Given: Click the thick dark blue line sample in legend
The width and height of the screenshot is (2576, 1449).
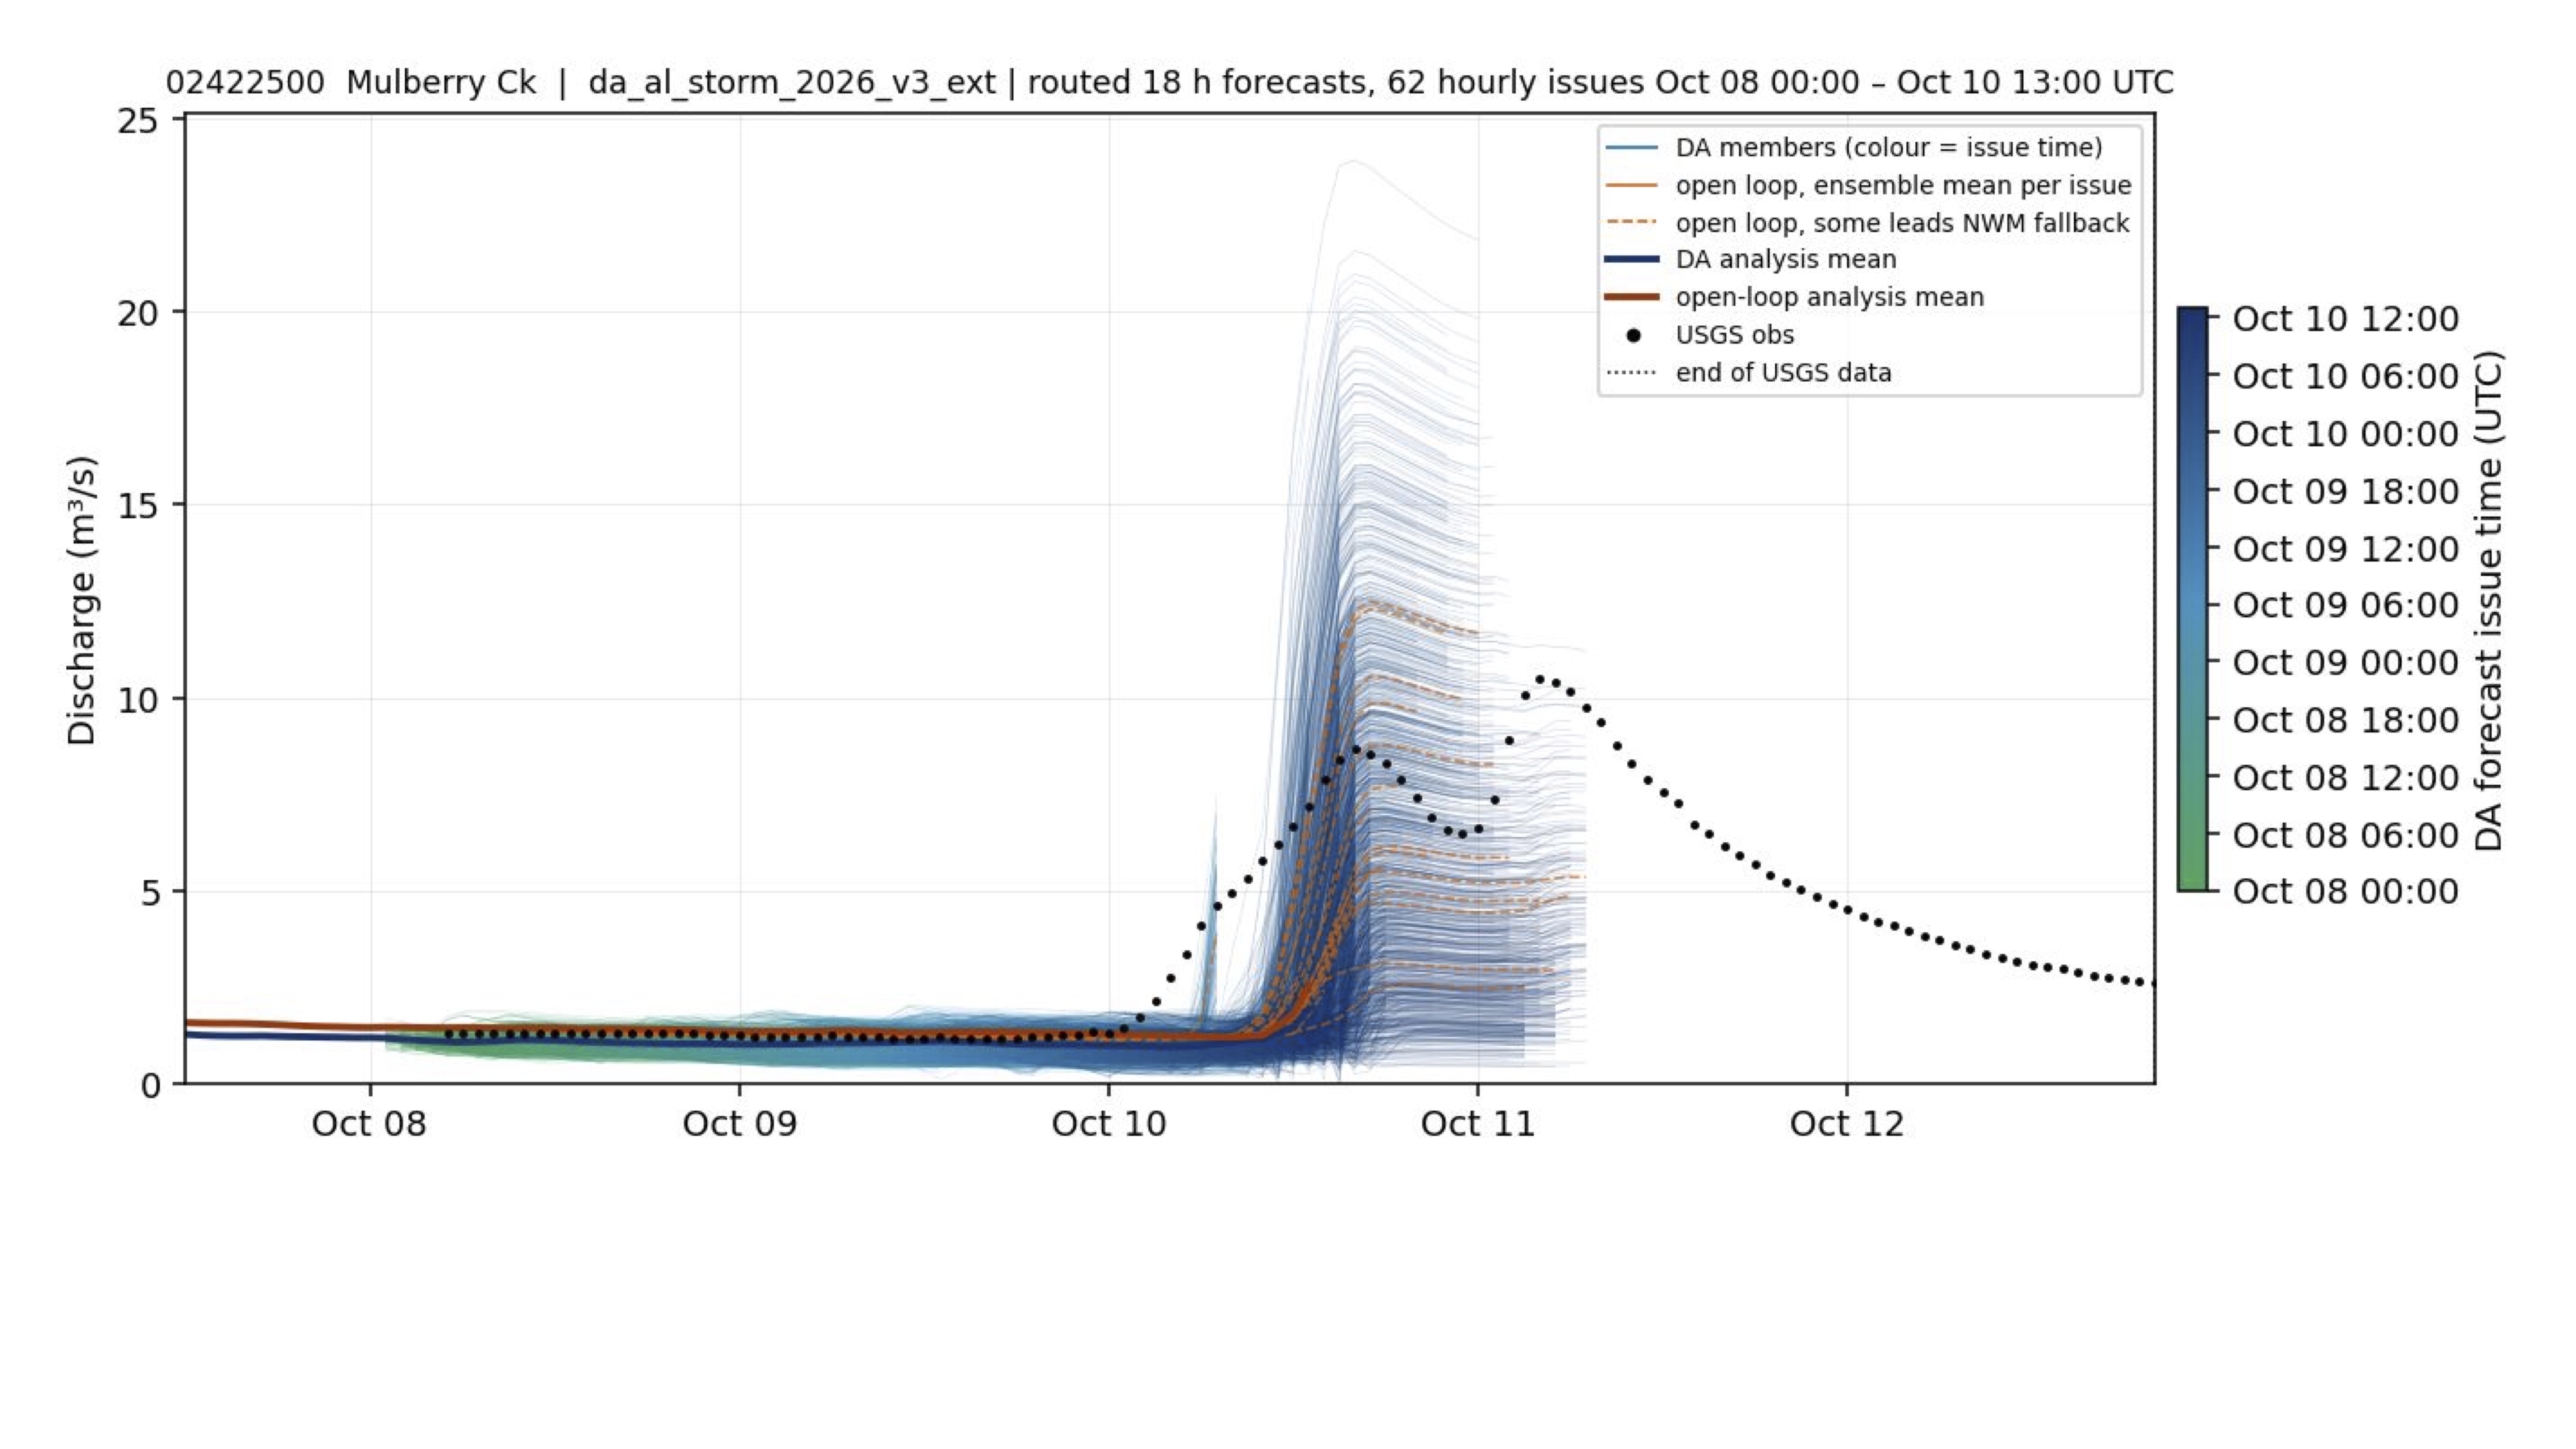Looking at the screenshot, I should (1632, 260).
